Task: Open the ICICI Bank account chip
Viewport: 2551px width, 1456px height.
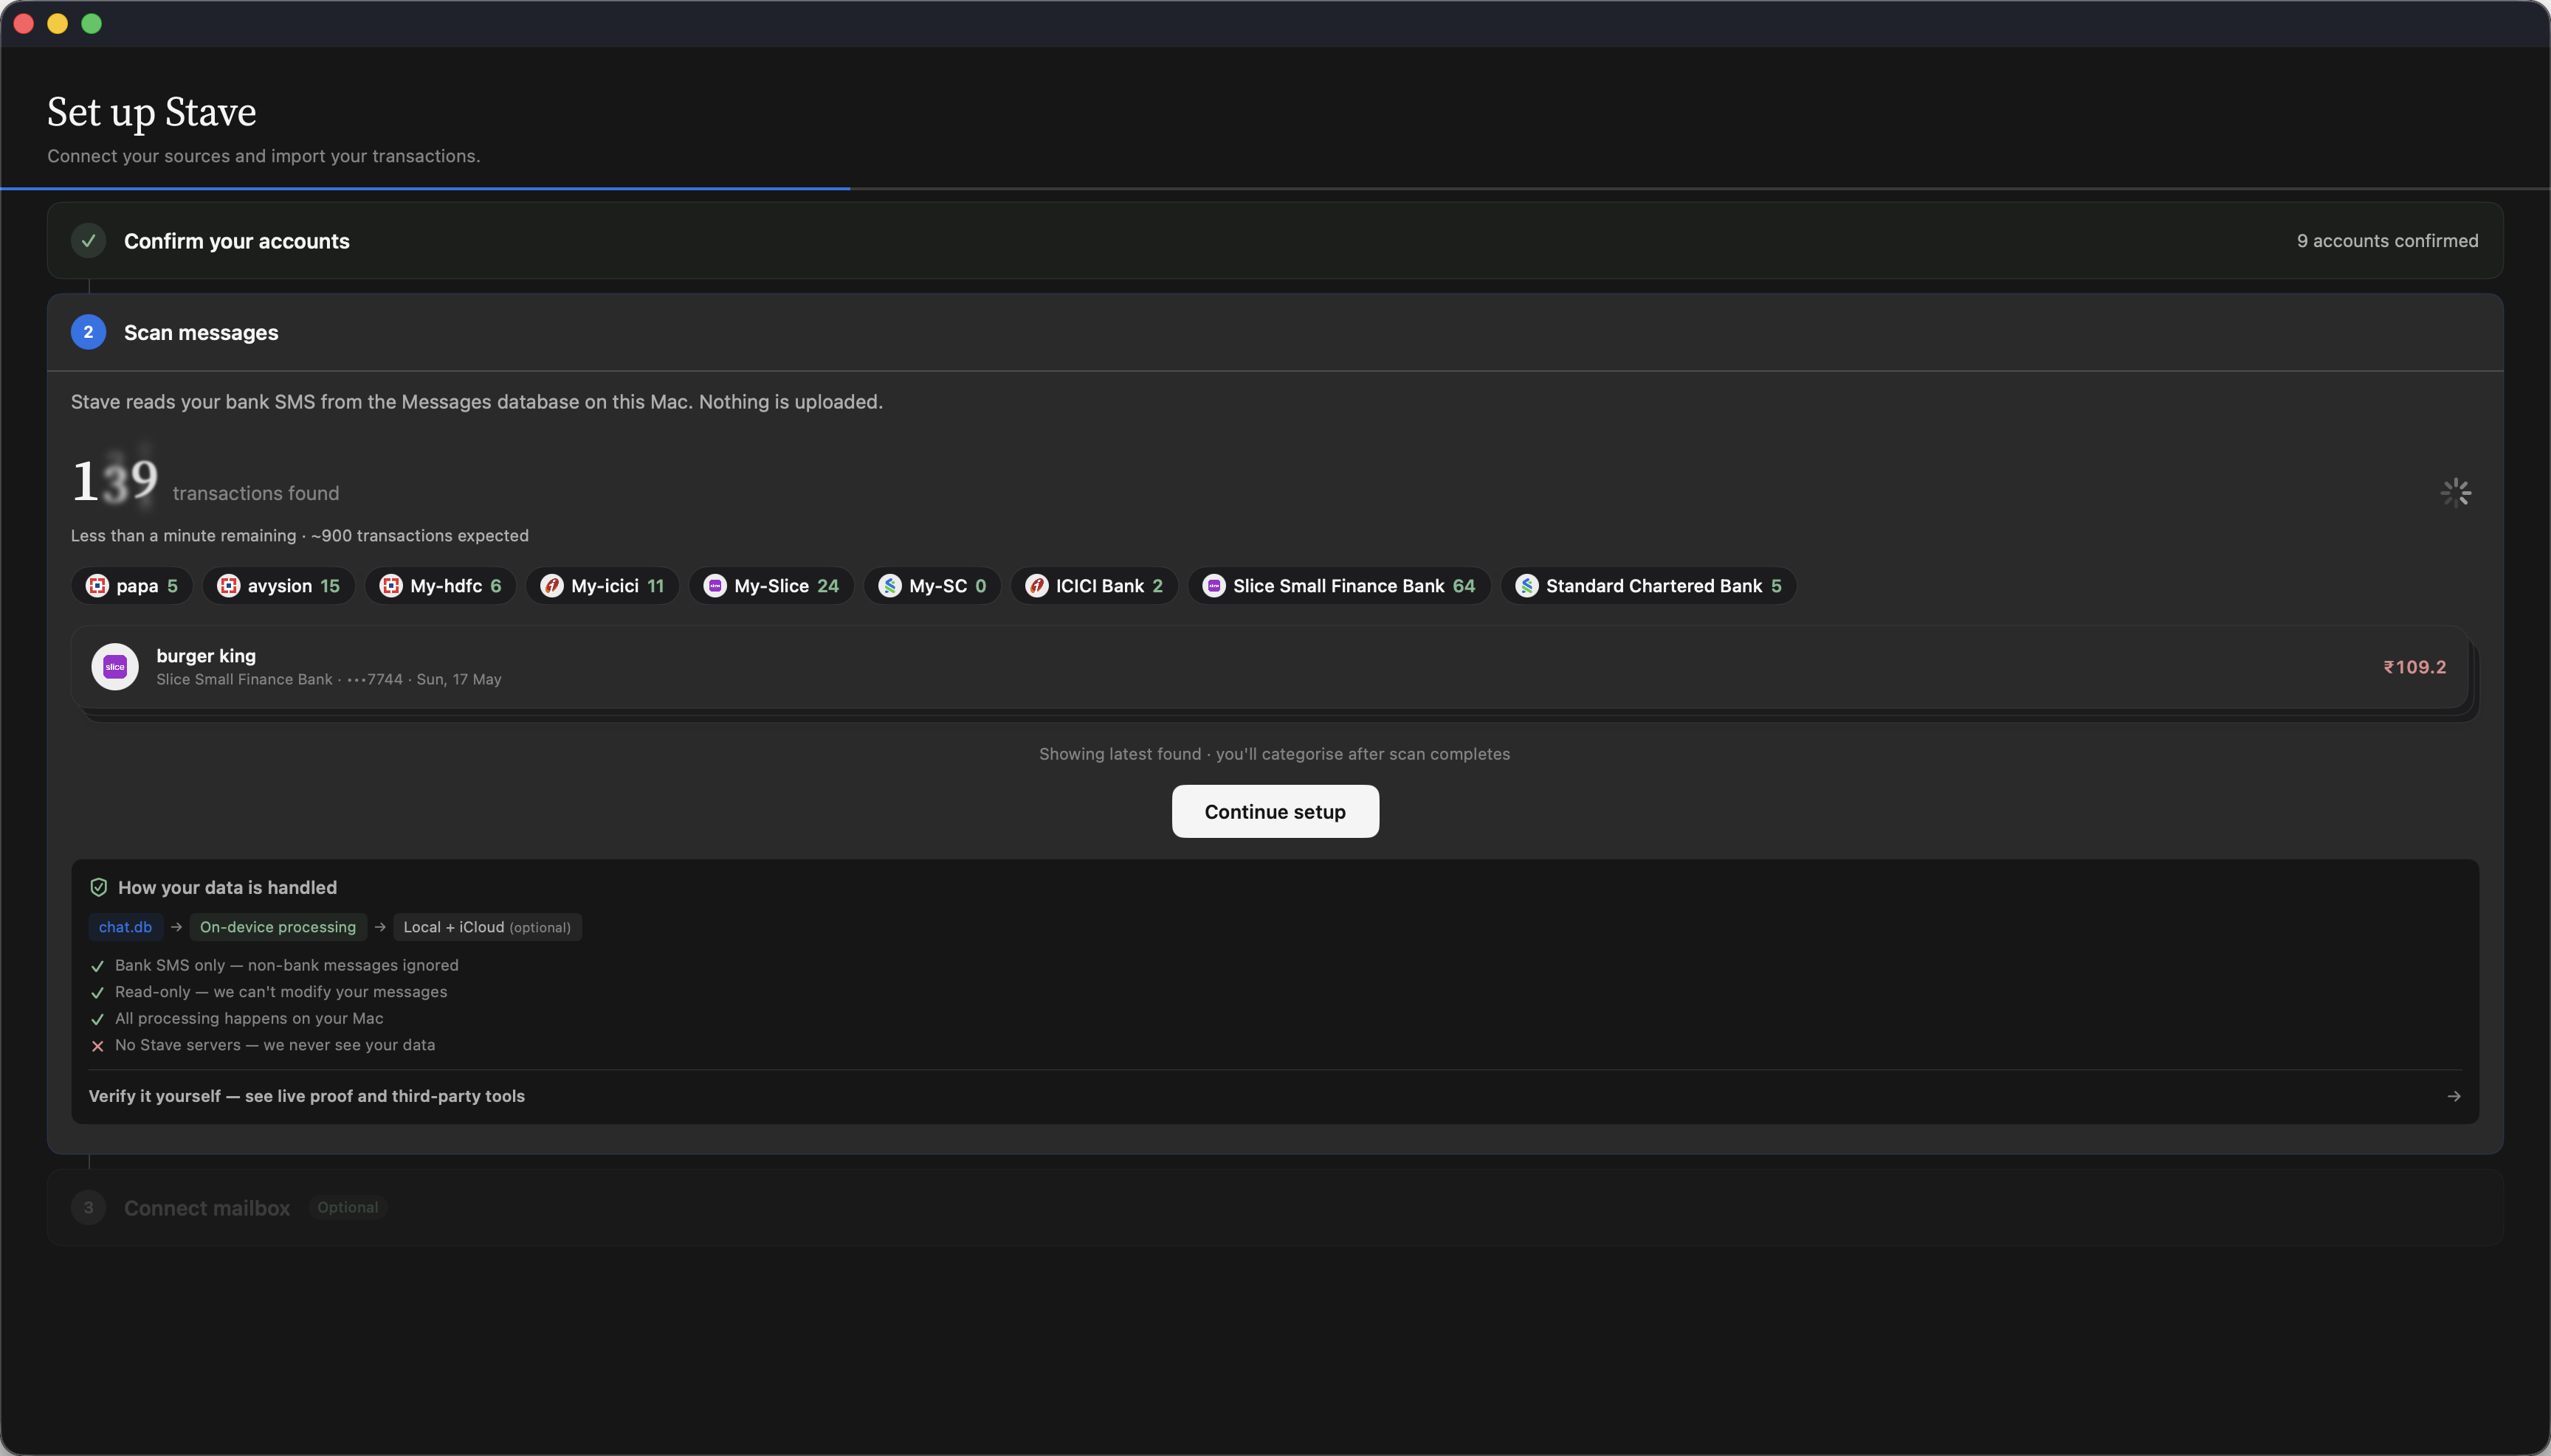Action: click(x=1095, y=586)
